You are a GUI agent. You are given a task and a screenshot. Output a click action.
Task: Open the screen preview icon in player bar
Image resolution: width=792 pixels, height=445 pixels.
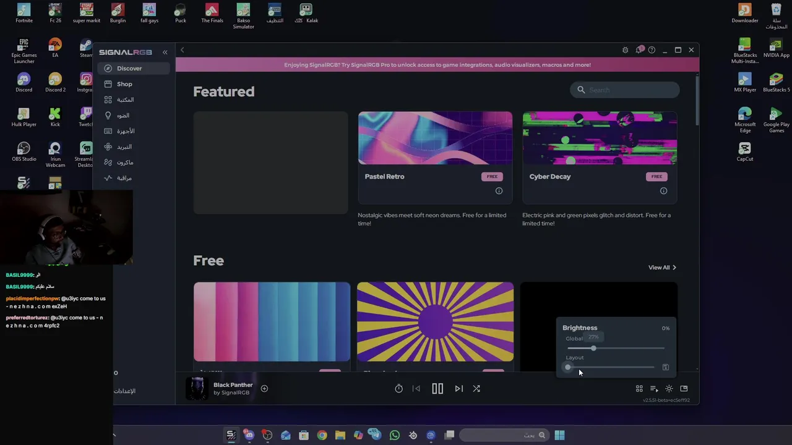point(684,389)
